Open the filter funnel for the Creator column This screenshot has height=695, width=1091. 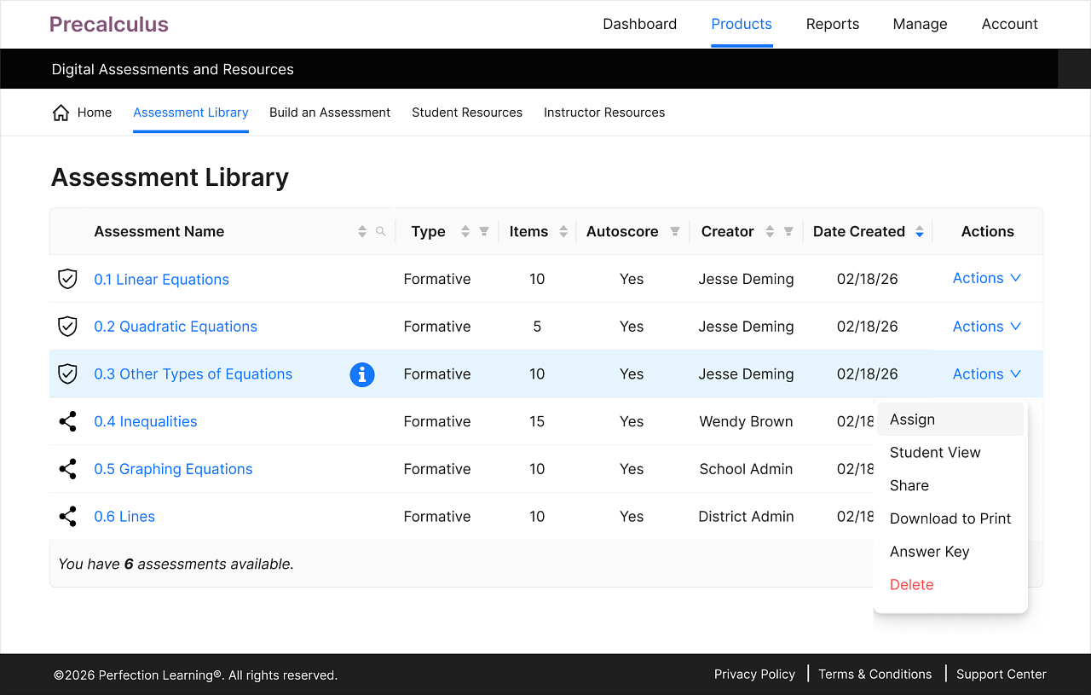(x=788, y=230)
